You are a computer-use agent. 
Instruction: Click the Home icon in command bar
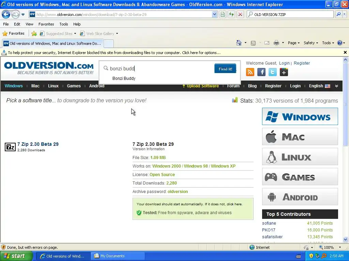[x=239, y=43]
